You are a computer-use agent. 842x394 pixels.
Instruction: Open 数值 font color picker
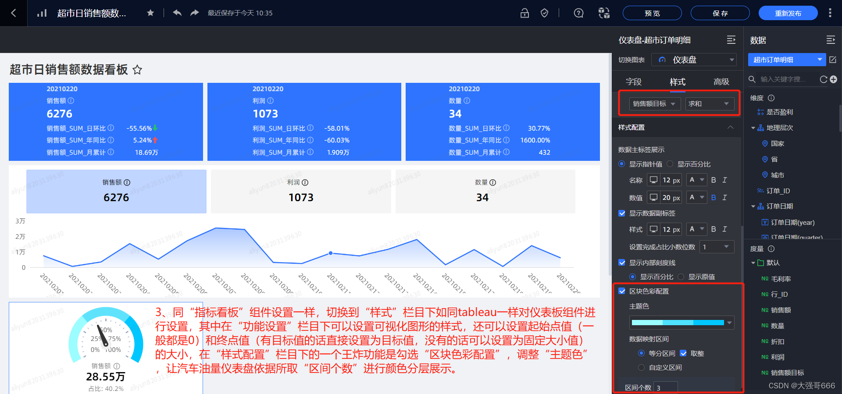point(696,198)
